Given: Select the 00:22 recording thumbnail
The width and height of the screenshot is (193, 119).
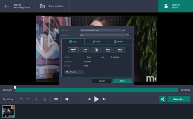Looking at the screenshot, I should (x=8, y=112).
